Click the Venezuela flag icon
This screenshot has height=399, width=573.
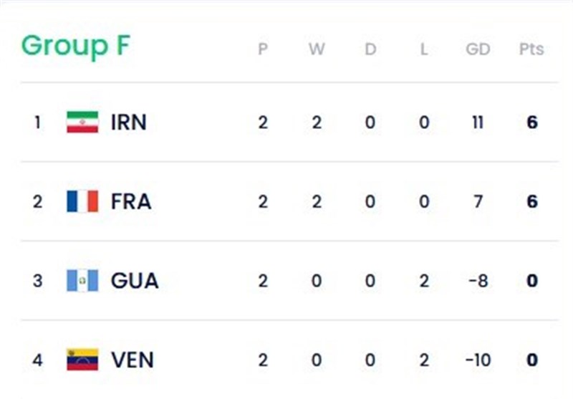coord(82,359)
